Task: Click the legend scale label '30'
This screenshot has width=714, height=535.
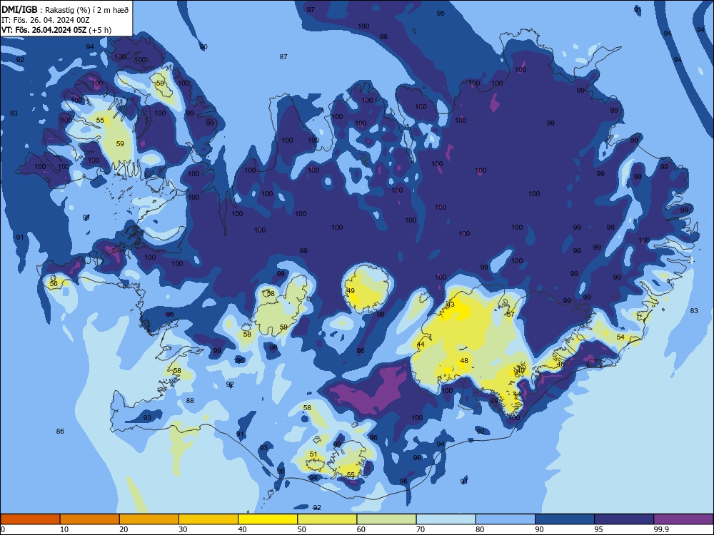Action: pyautogui.click(x=183, y=529)
